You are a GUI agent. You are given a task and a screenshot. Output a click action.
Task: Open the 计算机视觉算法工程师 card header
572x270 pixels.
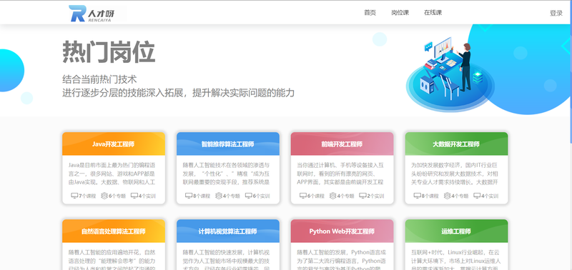[227, 231]
